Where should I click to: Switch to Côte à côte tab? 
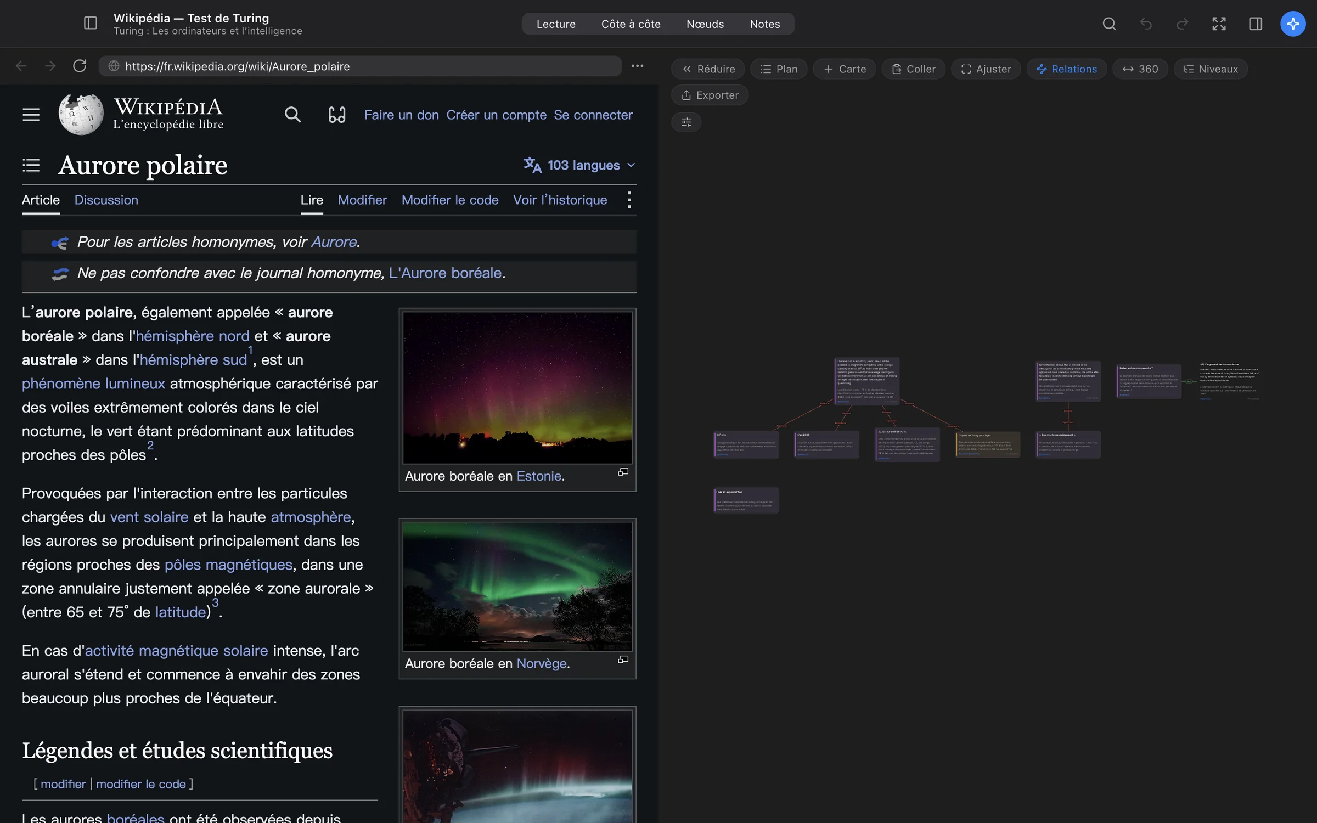click(x=631, y=24)
